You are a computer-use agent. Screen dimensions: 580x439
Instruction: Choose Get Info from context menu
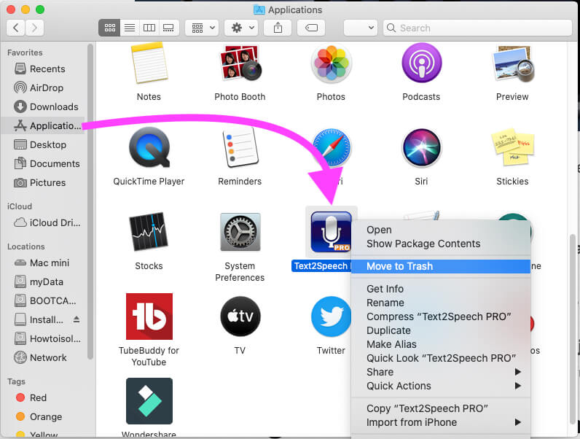(441, 289)
